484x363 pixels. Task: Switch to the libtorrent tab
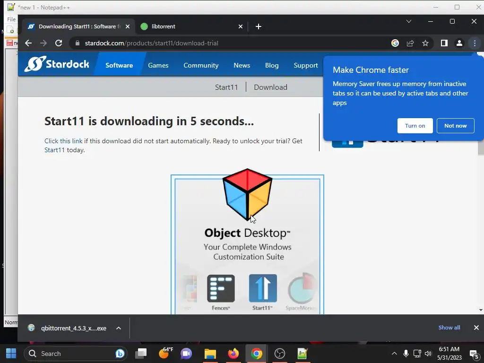pos(191,26)
